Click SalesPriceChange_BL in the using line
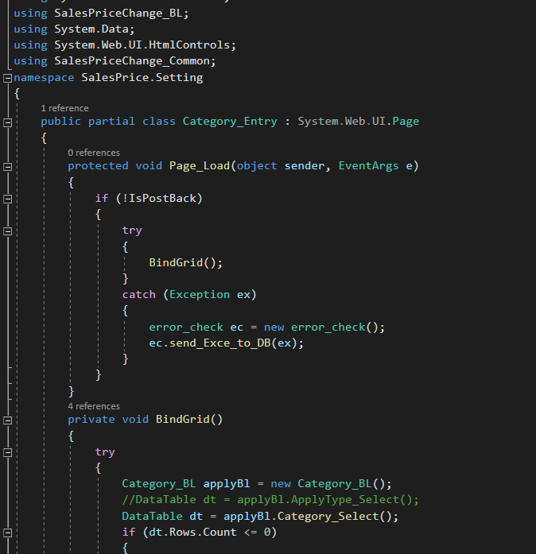This screenshot has height=554, width=536. [118, 14]
